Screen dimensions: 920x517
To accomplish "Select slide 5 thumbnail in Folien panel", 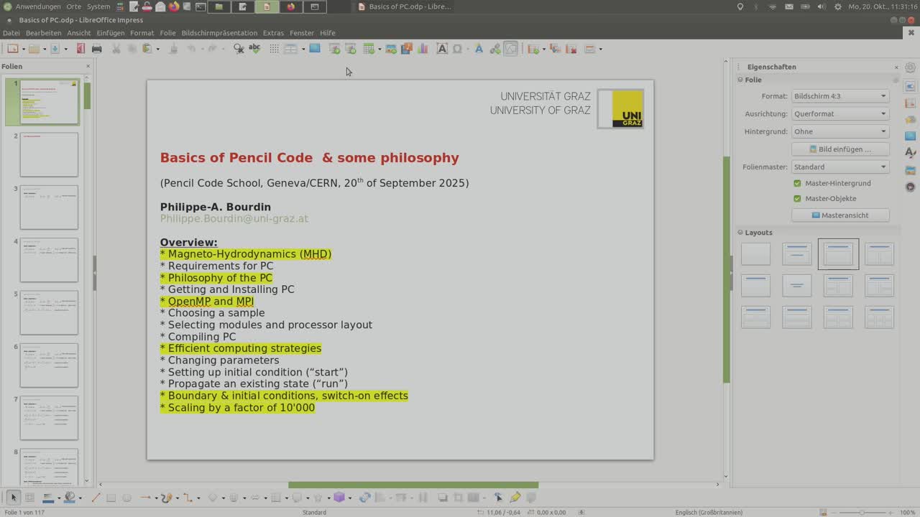I will [x=49, y=312].
